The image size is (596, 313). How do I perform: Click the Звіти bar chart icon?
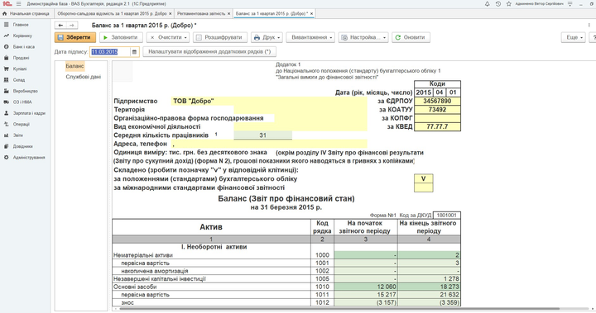click(x=6, y=135)
